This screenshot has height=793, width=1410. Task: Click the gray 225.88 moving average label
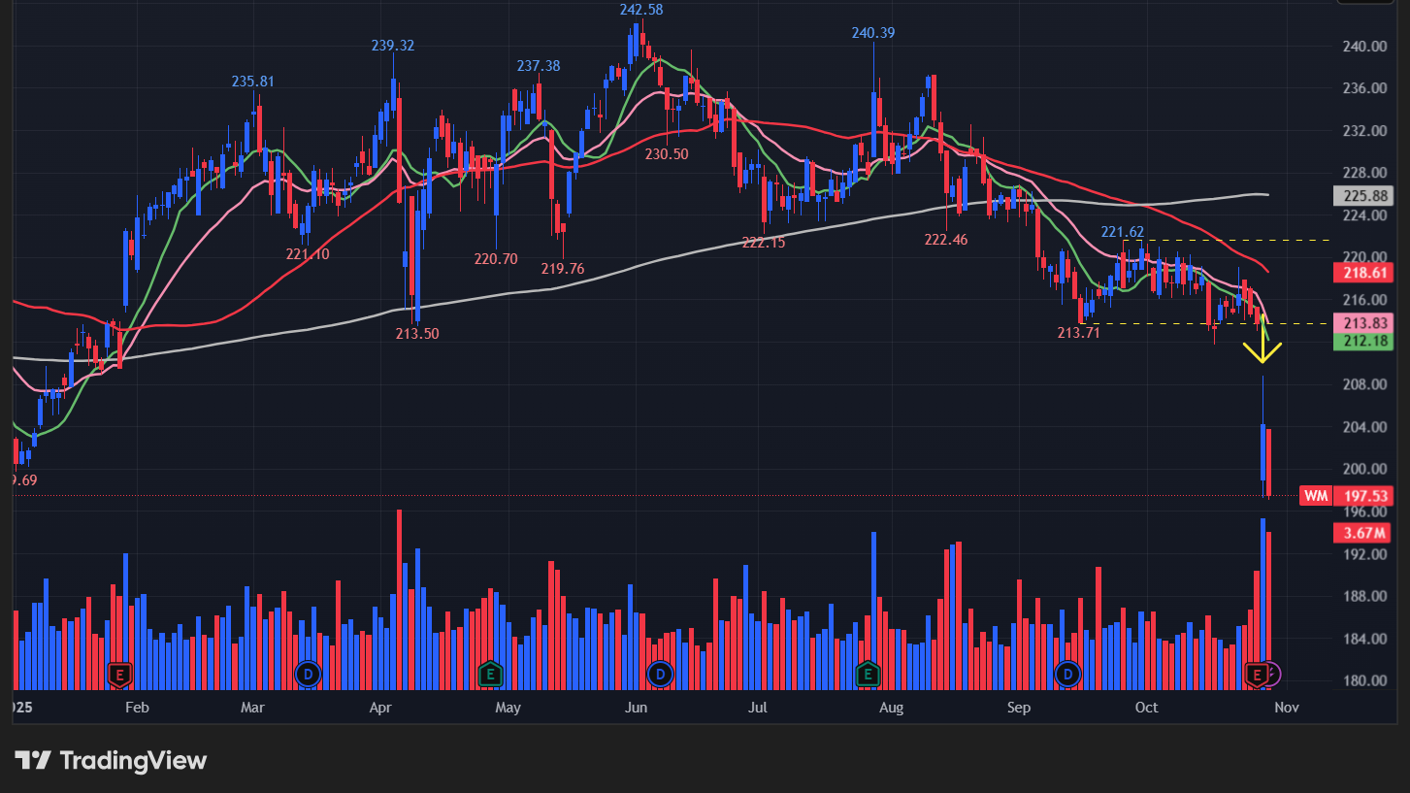pos(1364,196)
